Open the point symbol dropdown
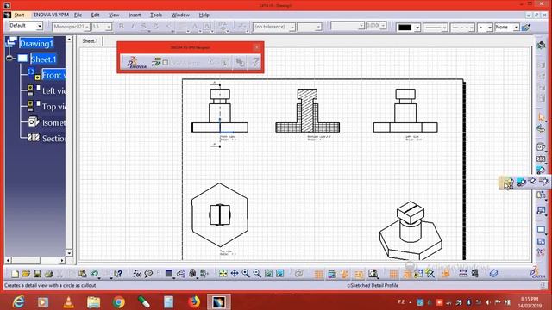This screenshot has height=310, width=552. 490,27
